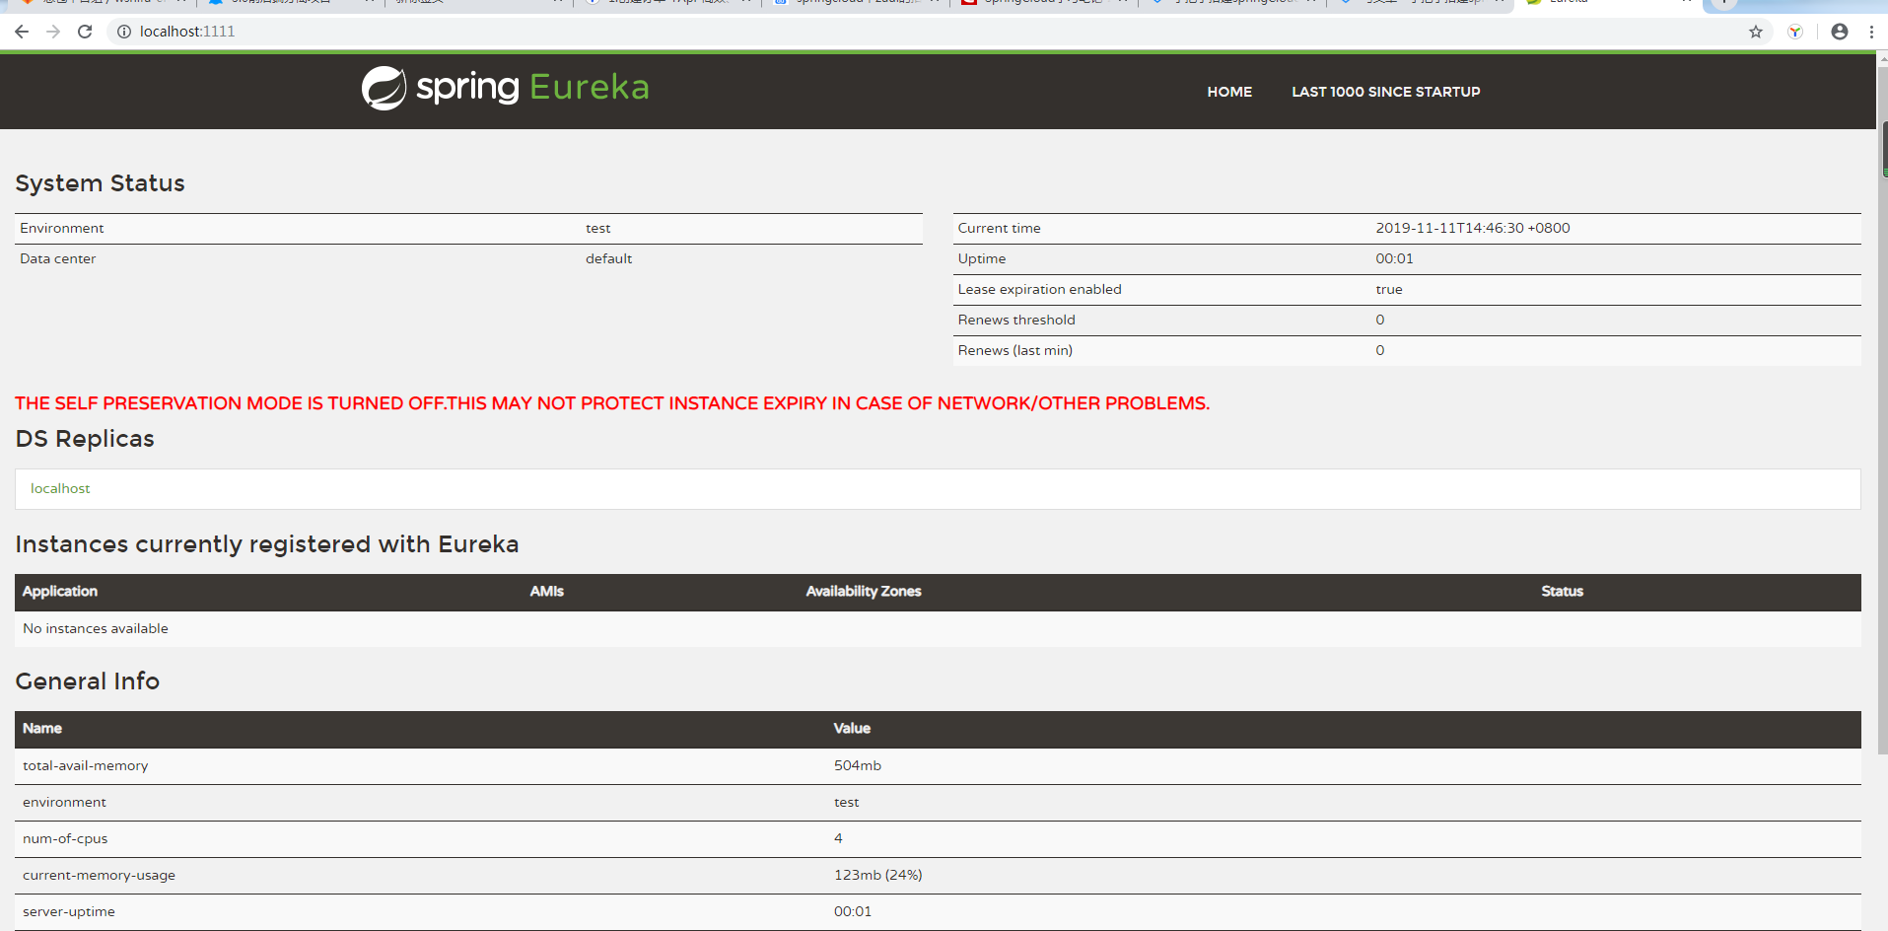Click the total-avail-memory row name
This screenshot has width=1888, height=931.
point(86,765)
